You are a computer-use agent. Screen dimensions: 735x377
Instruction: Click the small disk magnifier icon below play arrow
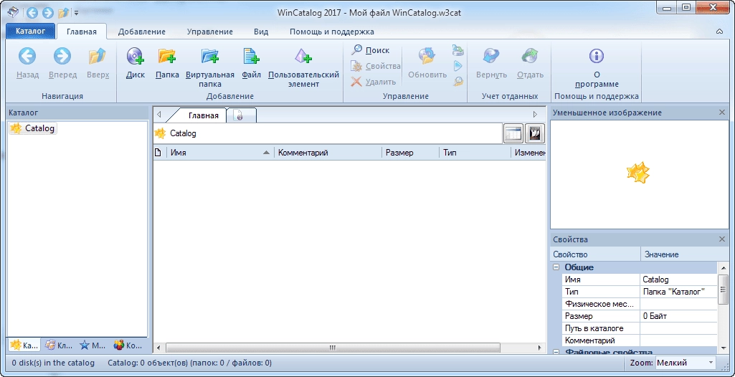pyautogui.click(x=458, y=82)
